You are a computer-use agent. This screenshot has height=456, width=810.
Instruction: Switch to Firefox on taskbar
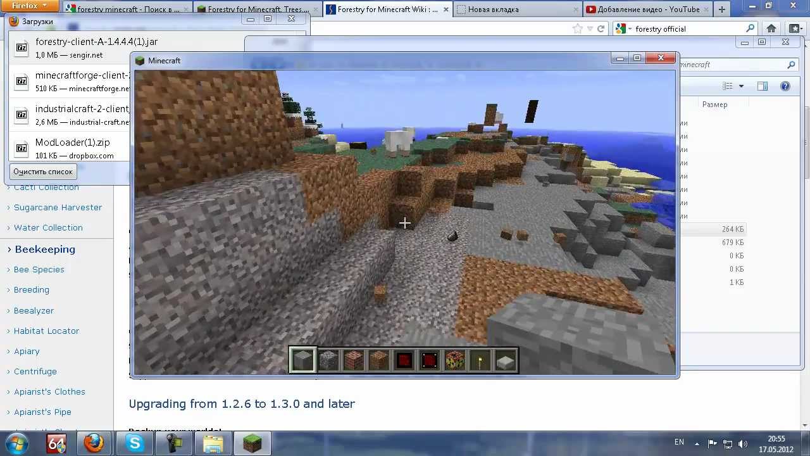pos(95,443)
